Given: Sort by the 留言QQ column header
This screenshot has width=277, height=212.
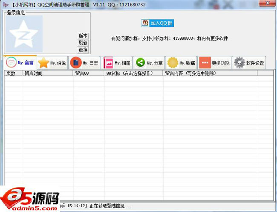Looking at the screenshot, I should pyautogui.click(x=88, y=74).
